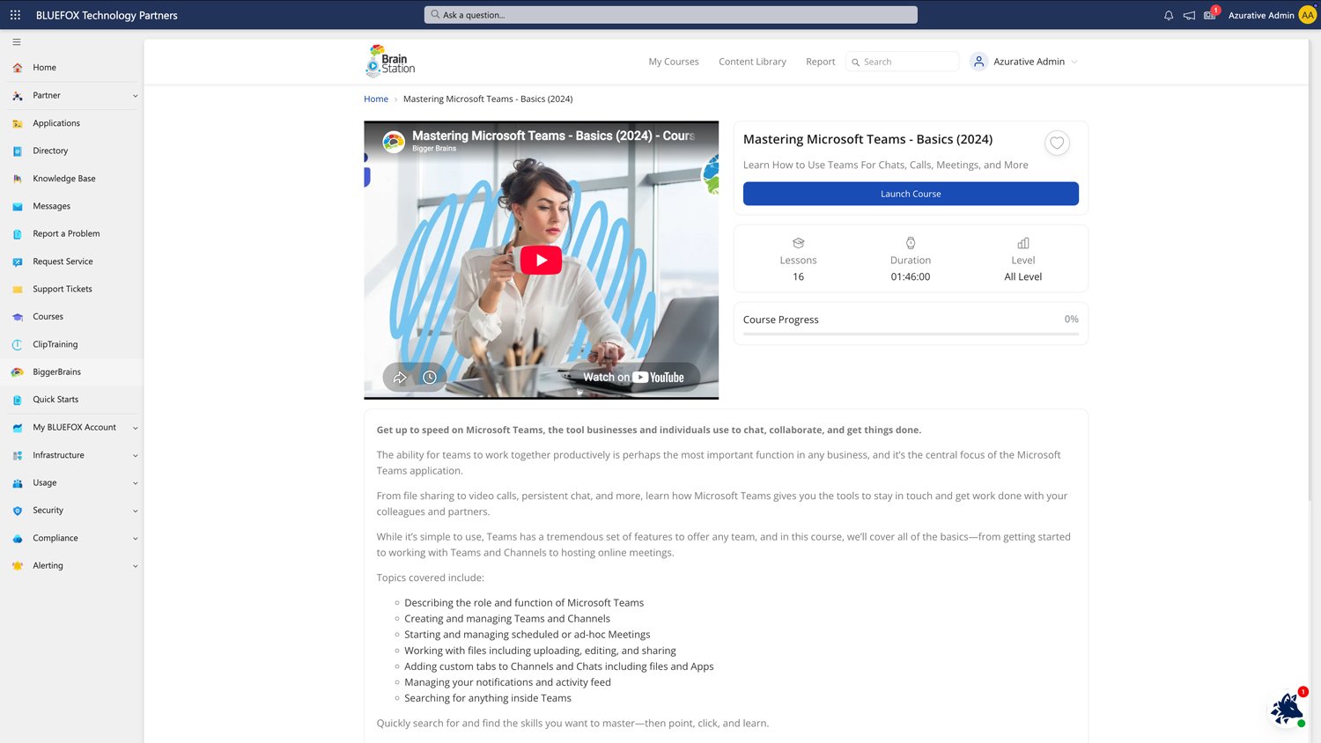Open the My Courses tab
Viewport: 1321px width, 743px height.
[674, 62]
